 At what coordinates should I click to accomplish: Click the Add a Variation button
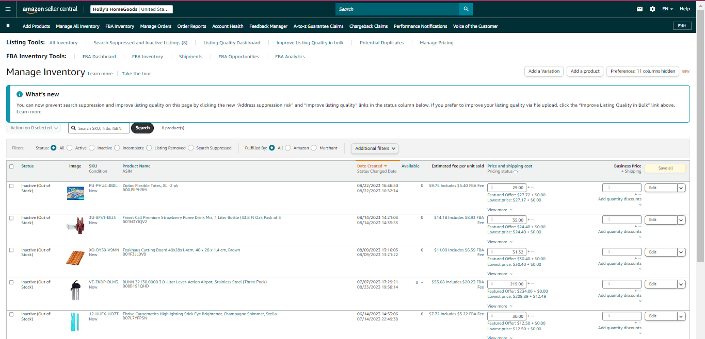(x=544, y=71)
